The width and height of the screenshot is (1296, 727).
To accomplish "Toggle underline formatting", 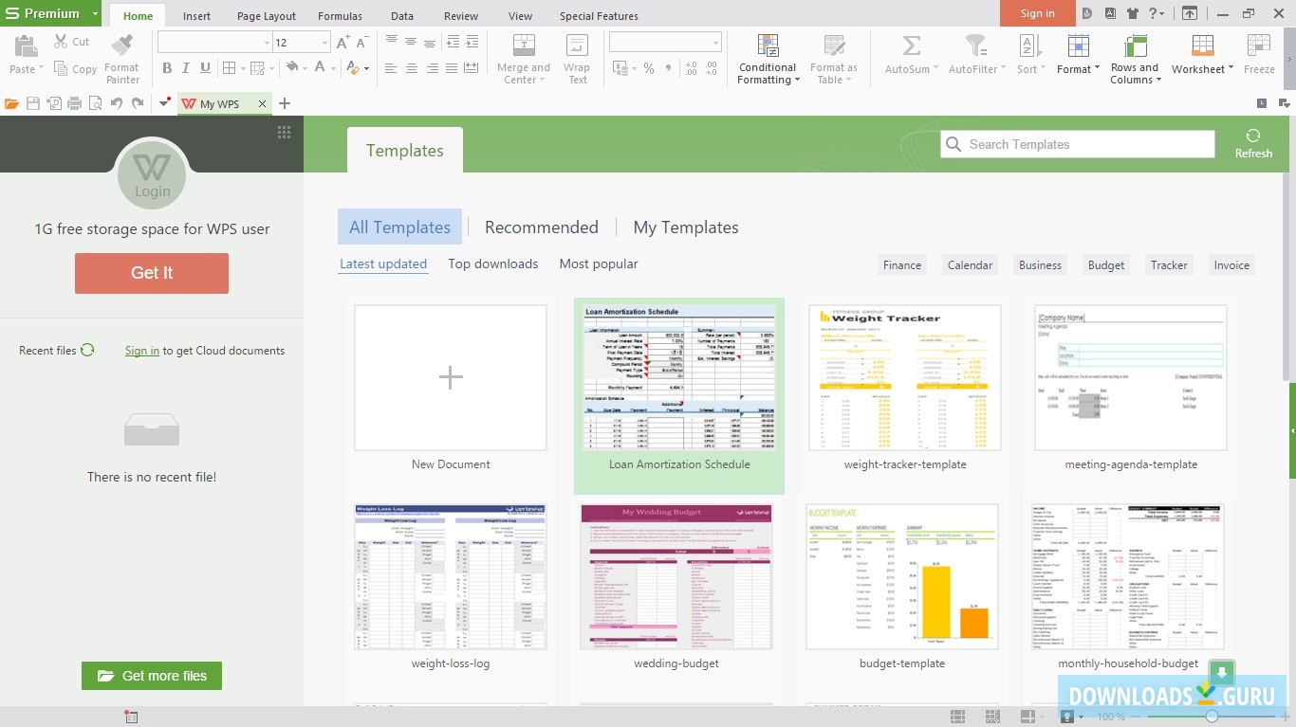I will 207,68.
